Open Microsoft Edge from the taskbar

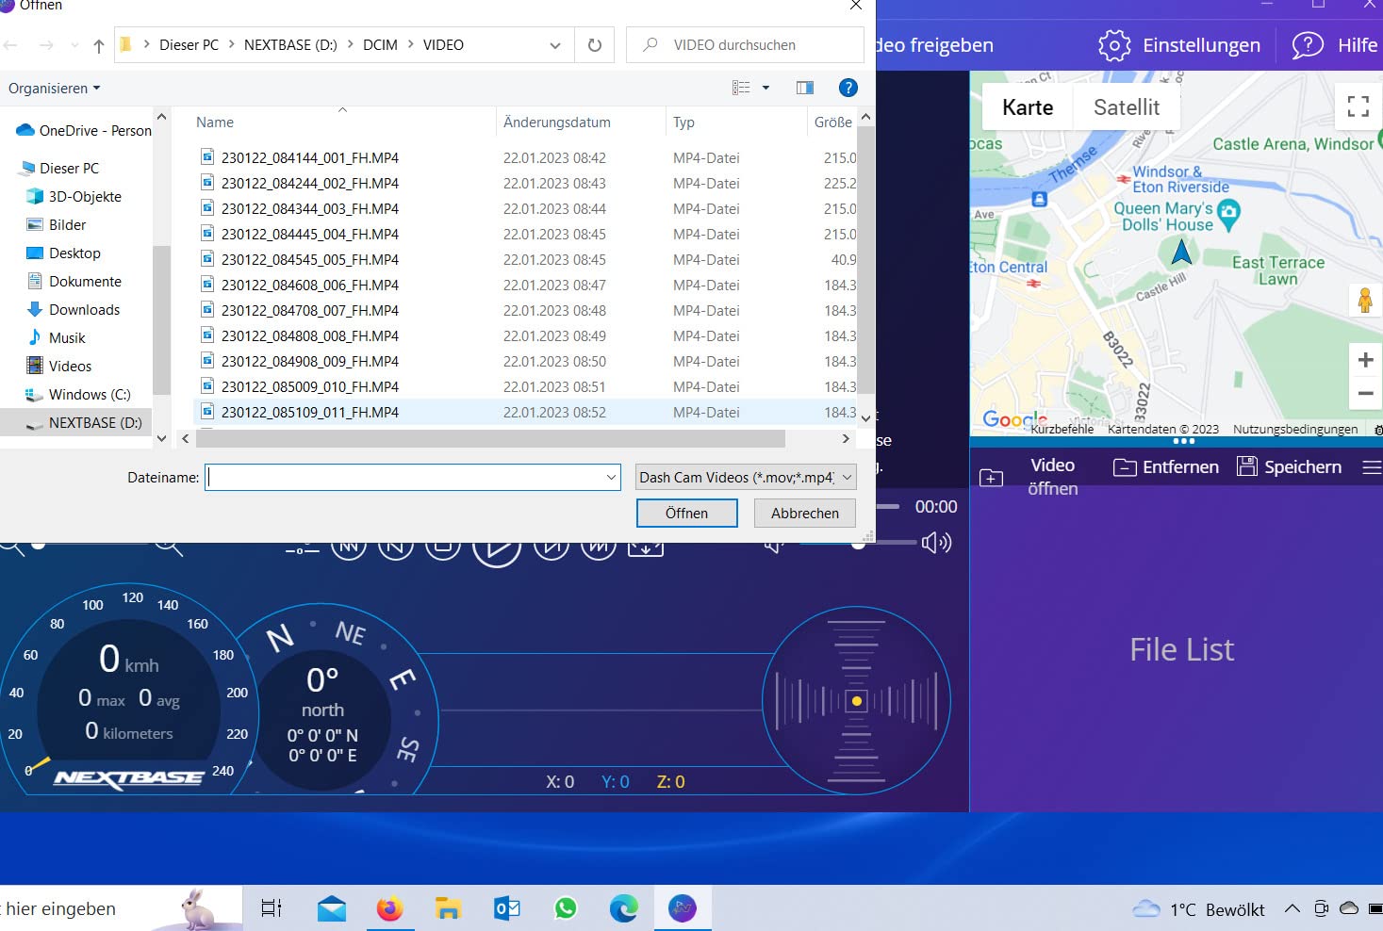(624, 908)
